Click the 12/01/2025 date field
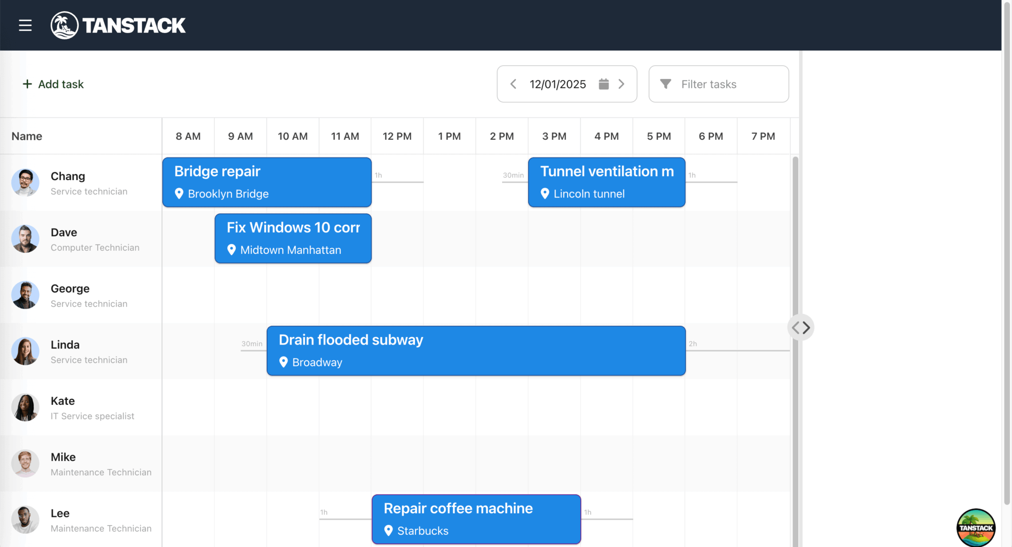 [557, 84]
